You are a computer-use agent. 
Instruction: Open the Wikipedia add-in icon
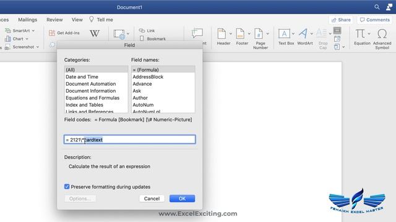pos(95,33)
